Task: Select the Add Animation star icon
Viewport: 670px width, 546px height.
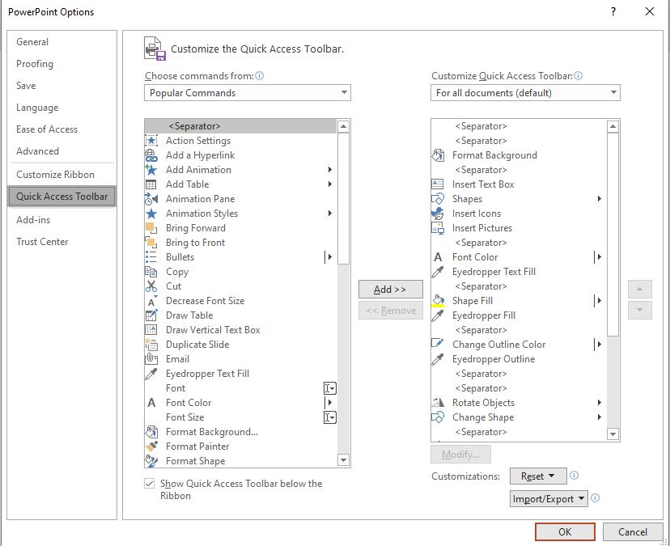Action: (151, 170)
